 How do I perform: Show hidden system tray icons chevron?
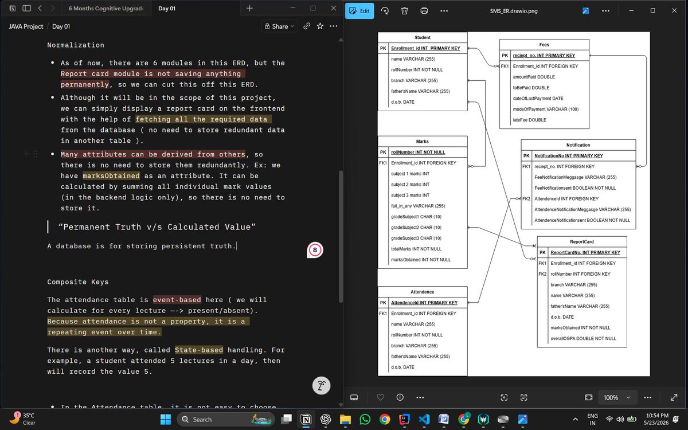click(575, 419)
